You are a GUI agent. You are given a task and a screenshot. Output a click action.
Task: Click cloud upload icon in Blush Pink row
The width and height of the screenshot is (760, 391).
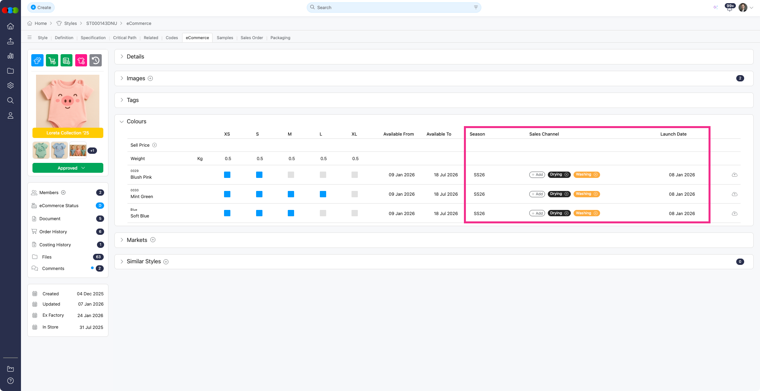[734, 175]
